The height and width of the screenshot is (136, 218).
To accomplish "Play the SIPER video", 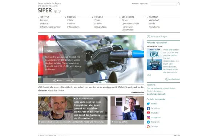I will click(x=125, y=109).
